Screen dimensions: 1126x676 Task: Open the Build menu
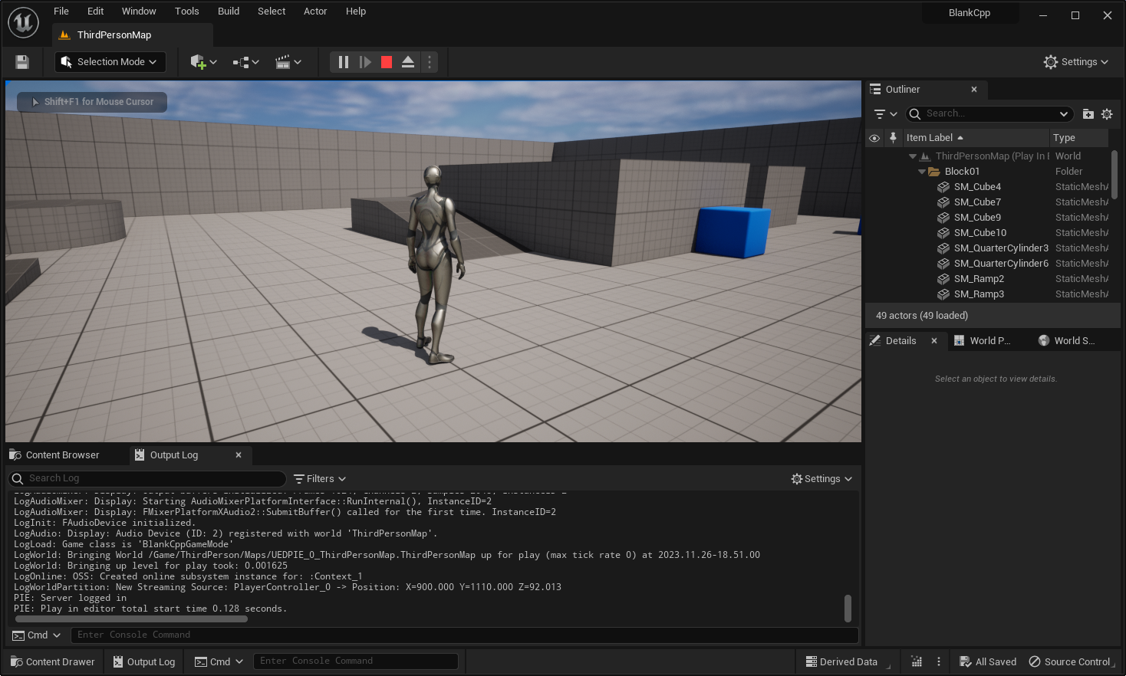(x=229, y=11)
